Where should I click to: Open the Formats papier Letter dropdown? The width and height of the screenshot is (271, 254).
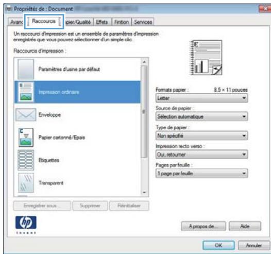click(x=201, y=98)
